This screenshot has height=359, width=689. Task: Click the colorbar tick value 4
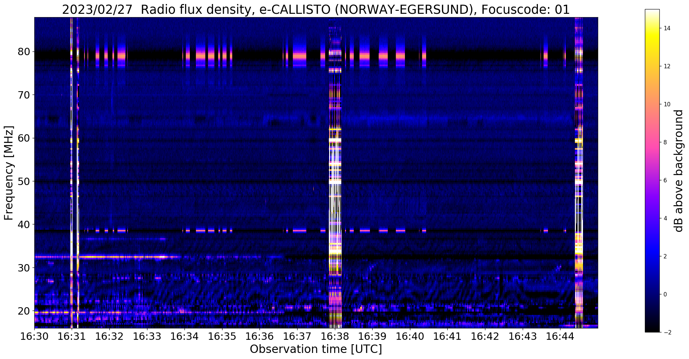pos(664,218)
